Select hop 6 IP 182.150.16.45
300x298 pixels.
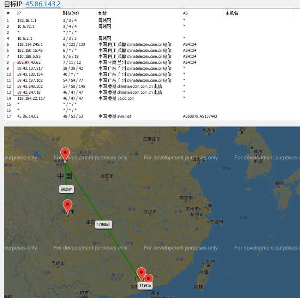(30, 51)
